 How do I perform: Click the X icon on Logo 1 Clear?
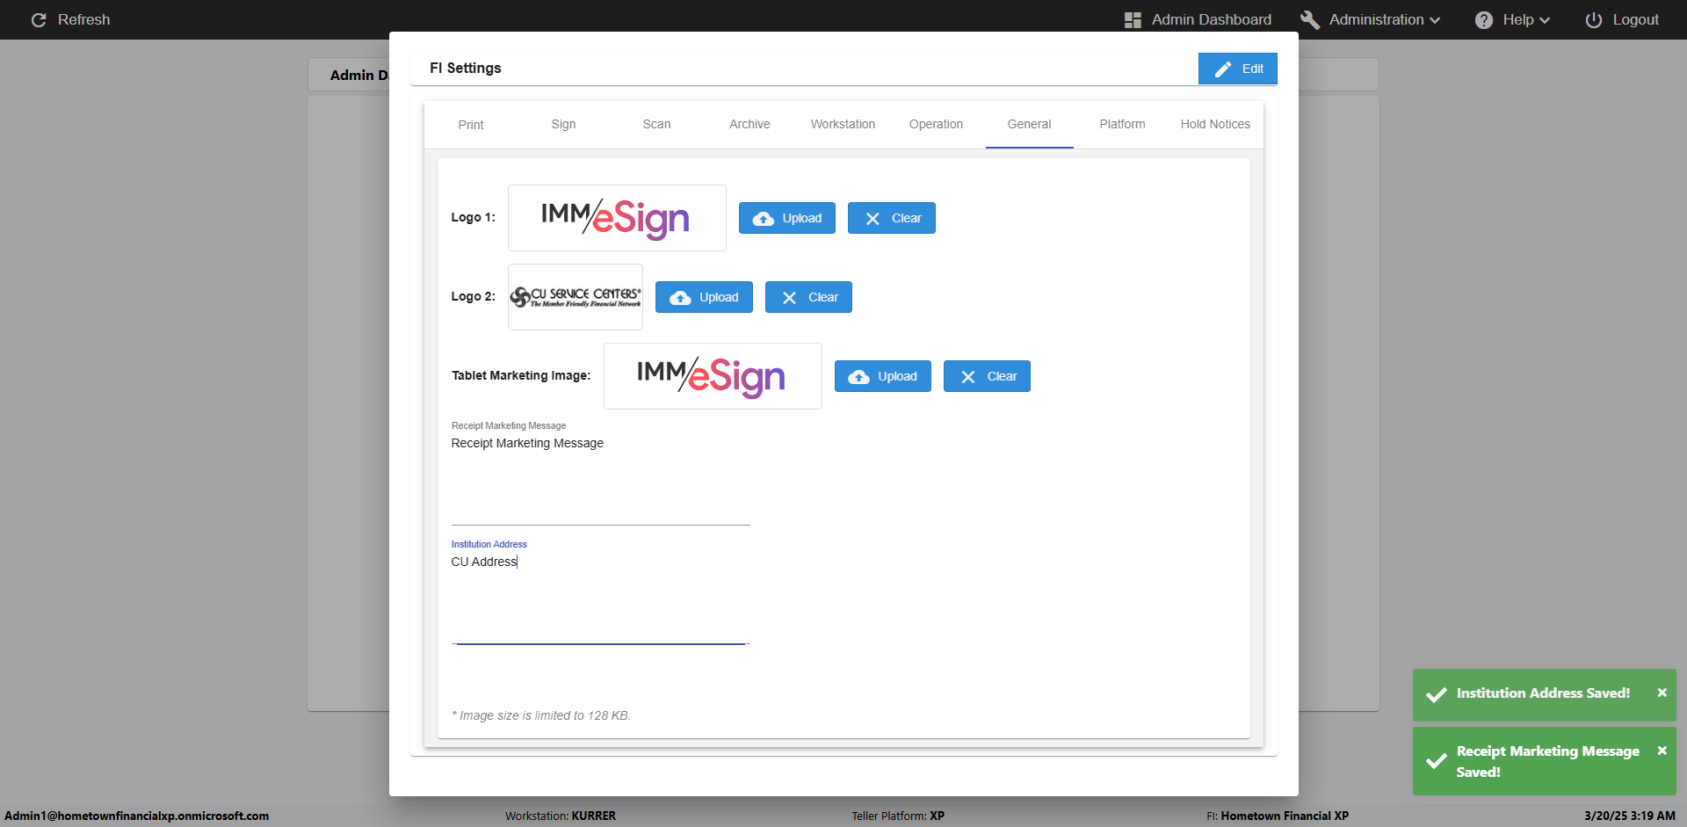tap(872, 219)
